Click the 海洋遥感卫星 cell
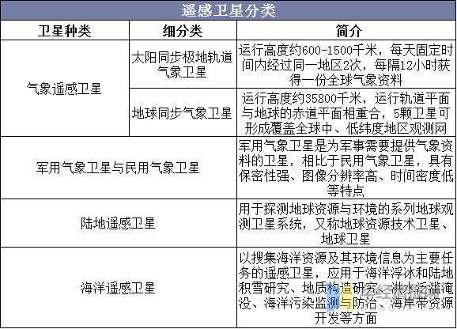 (x=118, y=288)
